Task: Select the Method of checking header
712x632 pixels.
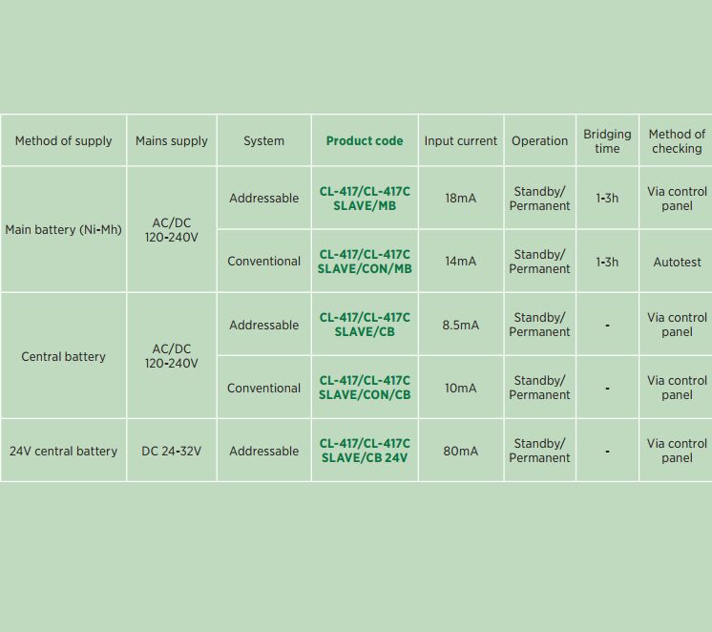Action: [677, 141]
